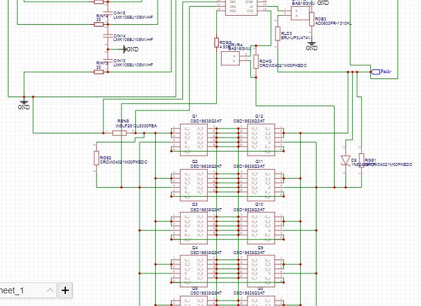Click the CIN15 value LMK105BJ105MVHF
Viewport: 421px width, 306px height.
click(x=133, y=17)
